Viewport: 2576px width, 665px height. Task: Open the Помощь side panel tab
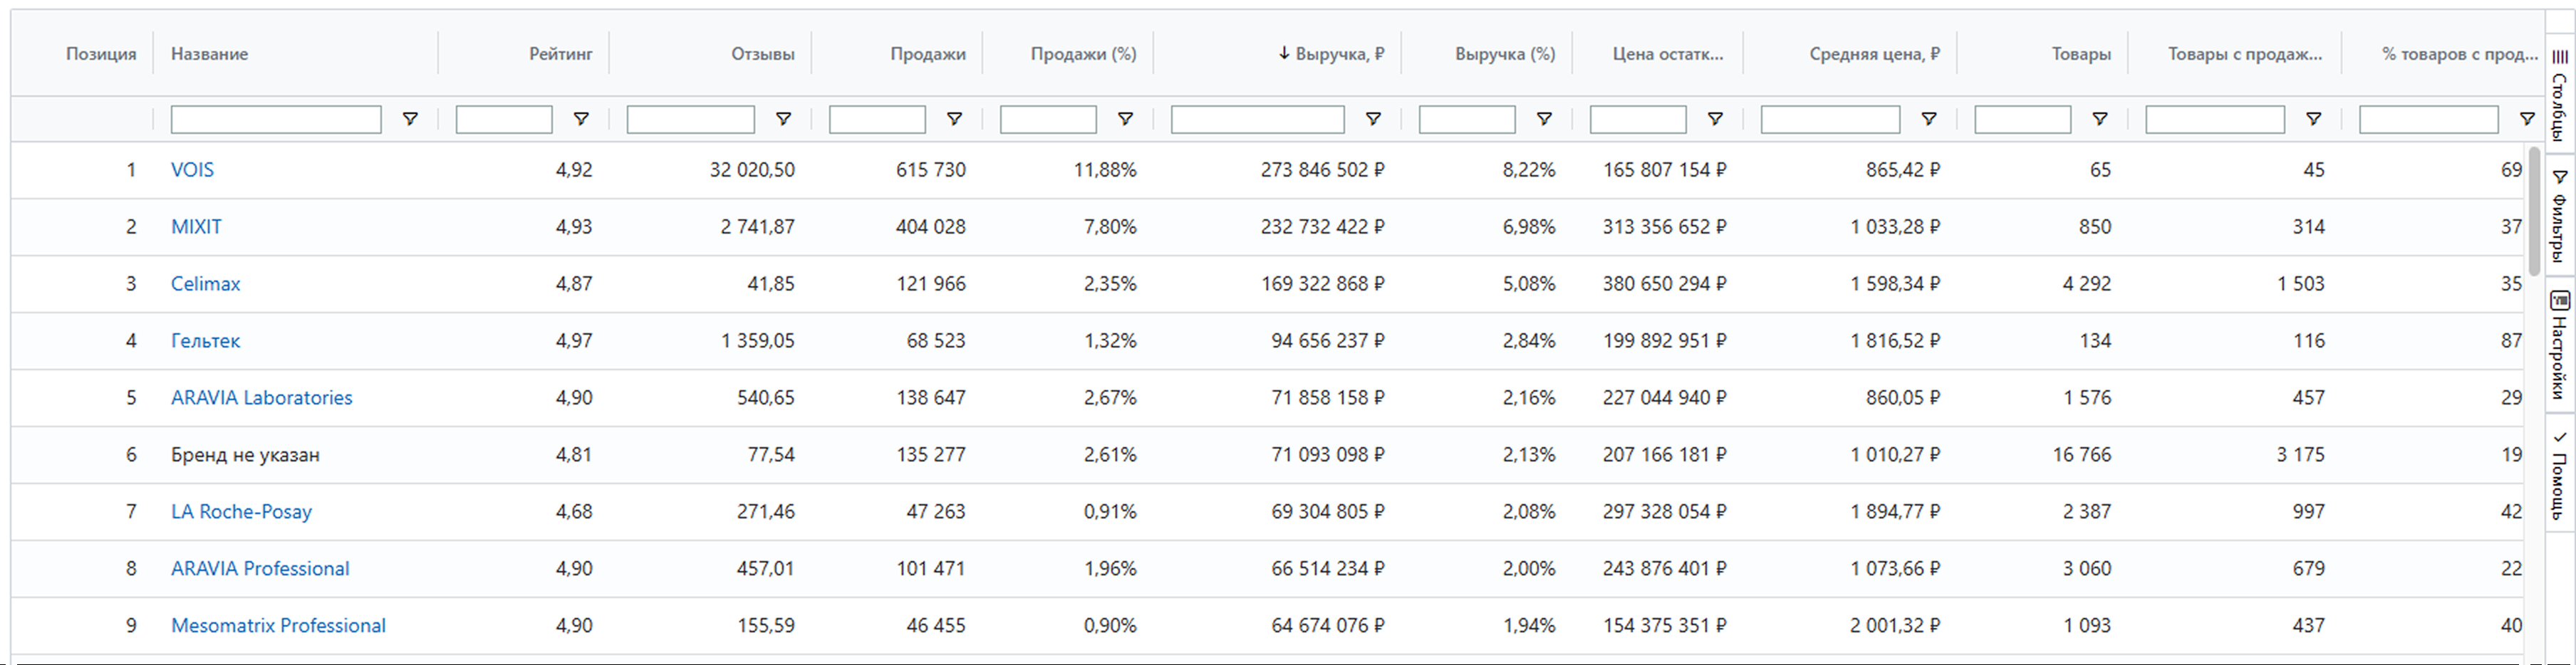coord(2559,474)
